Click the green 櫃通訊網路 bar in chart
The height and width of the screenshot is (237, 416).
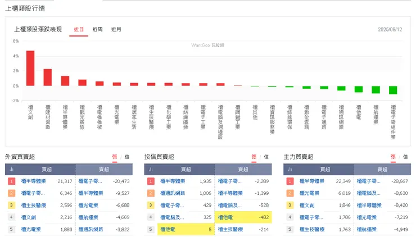click(341, 88)
